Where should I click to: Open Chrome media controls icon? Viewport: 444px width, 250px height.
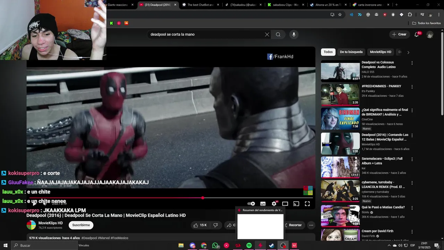422,15
